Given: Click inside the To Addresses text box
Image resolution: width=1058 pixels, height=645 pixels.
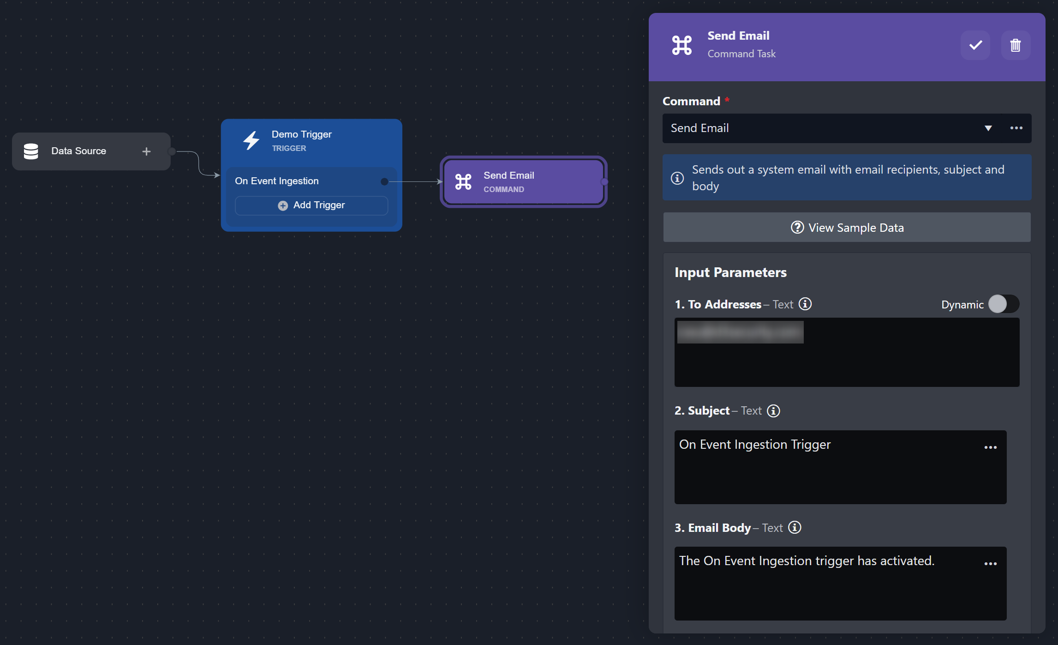Looking at the screenshot, I should click(x=847, y=365).
